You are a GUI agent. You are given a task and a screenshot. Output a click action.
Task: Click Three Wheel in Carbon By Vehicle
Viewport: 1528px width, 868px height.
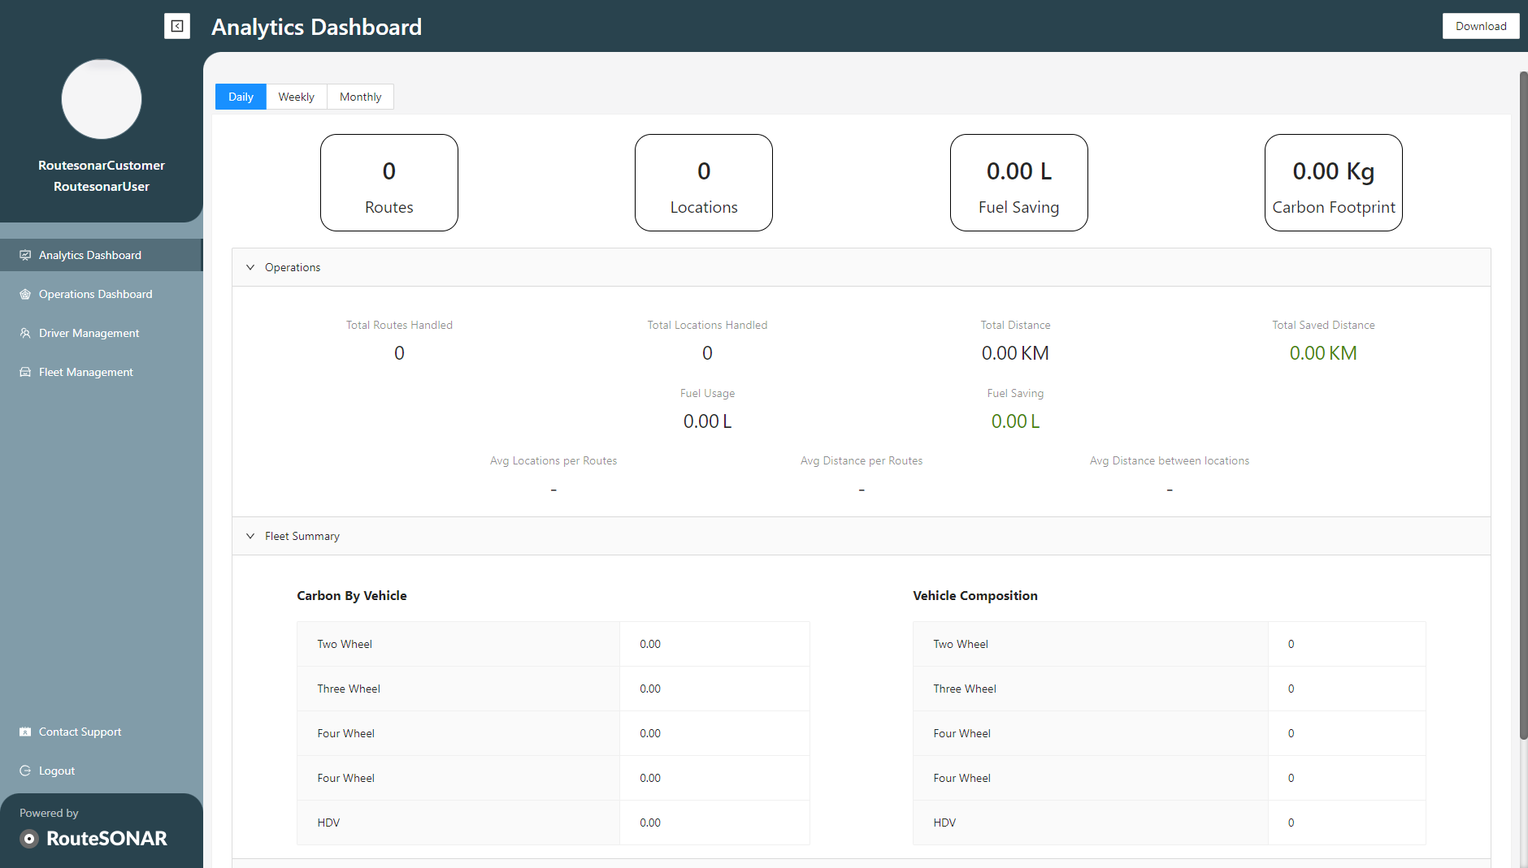[349, 689]
